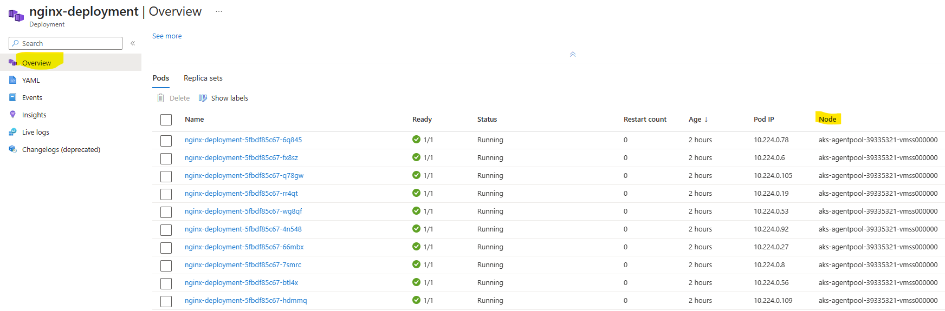Open pod nginx-deployment-5fbdf85c67-hdmmq link
This screenshot has height=311, width=945.
coord(246,300)
